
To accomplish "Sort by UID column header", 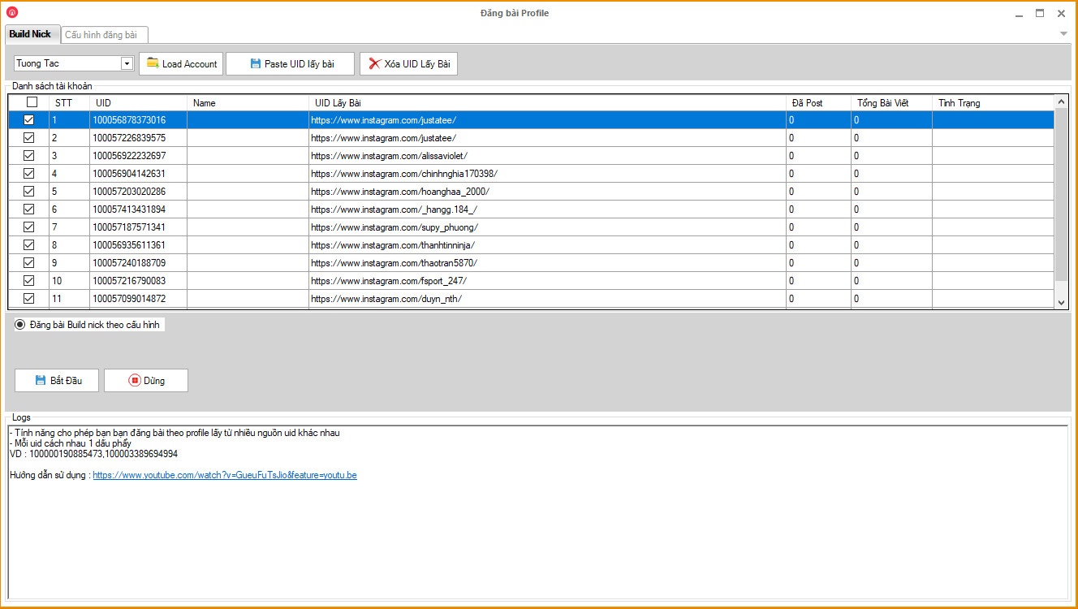I will point(138,103).
